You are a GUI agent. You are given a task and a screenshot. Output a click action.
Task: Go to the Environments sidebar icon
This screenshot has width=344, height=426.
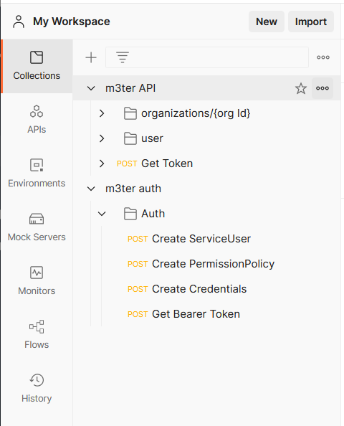37,174
